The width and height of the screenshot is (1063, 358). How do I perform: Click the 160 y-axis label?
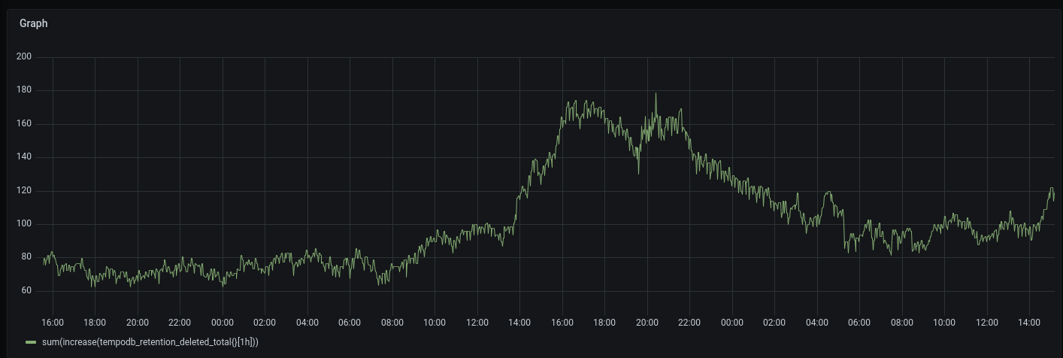[23, 124]
